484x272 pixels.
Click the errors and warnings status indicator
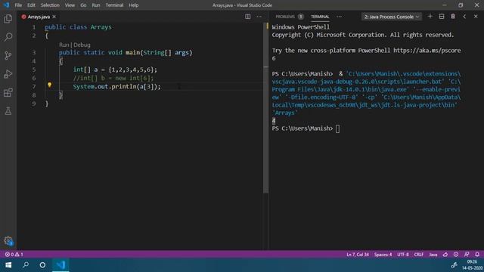[x=14, y=255]
